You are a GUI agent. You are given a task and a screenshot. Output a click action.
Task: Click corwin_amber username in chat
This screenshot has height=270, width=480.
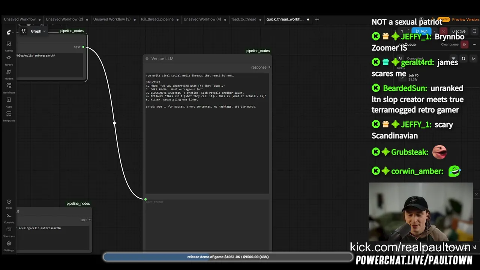tap(417, 171)
